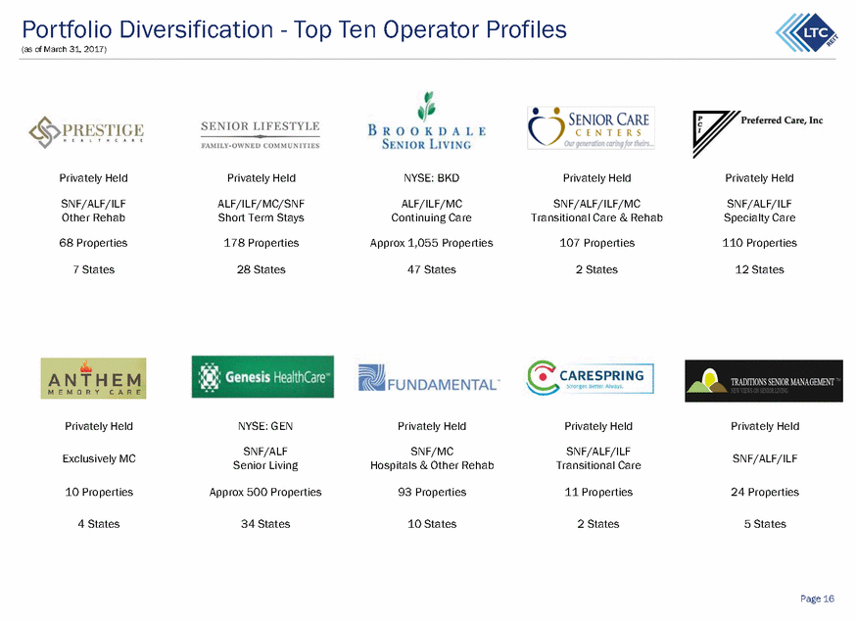
Task: Click '11 Properties' under CareSpring
Action: click(x=598, y=492)
